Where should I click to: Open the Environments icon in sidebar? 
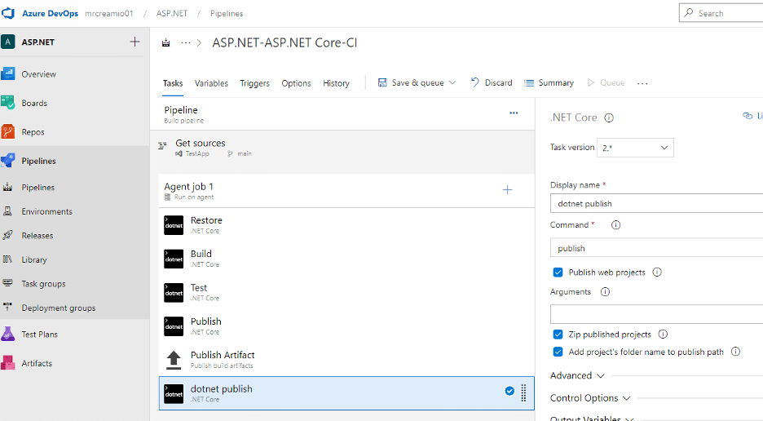(x=8, y=211)
